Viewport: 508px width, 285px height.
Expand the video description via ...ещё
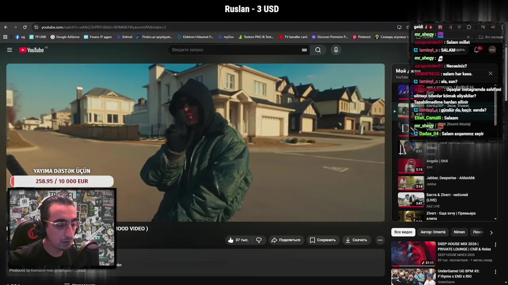[x=81, y=270]
